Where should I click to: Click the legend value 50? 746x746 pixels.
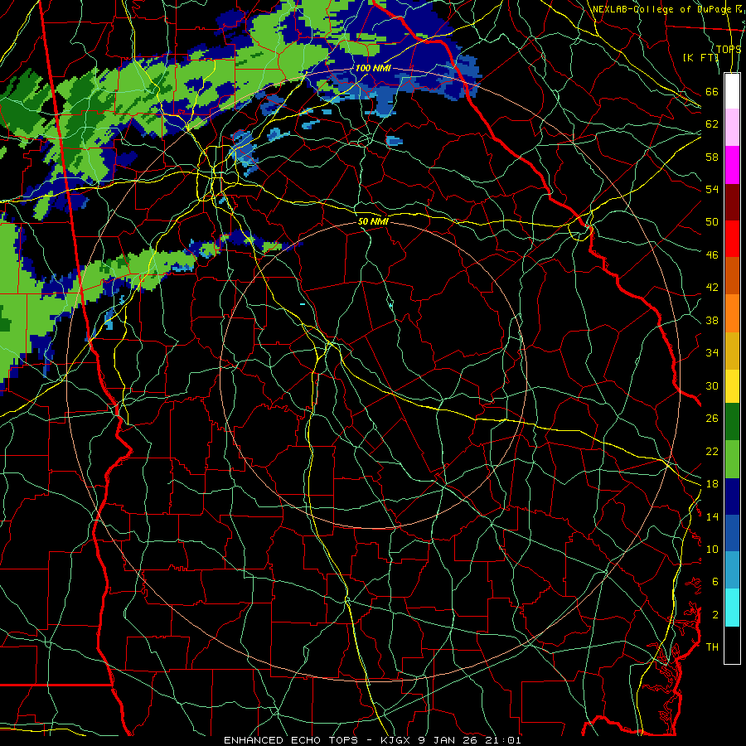click(x=712, y=221)
